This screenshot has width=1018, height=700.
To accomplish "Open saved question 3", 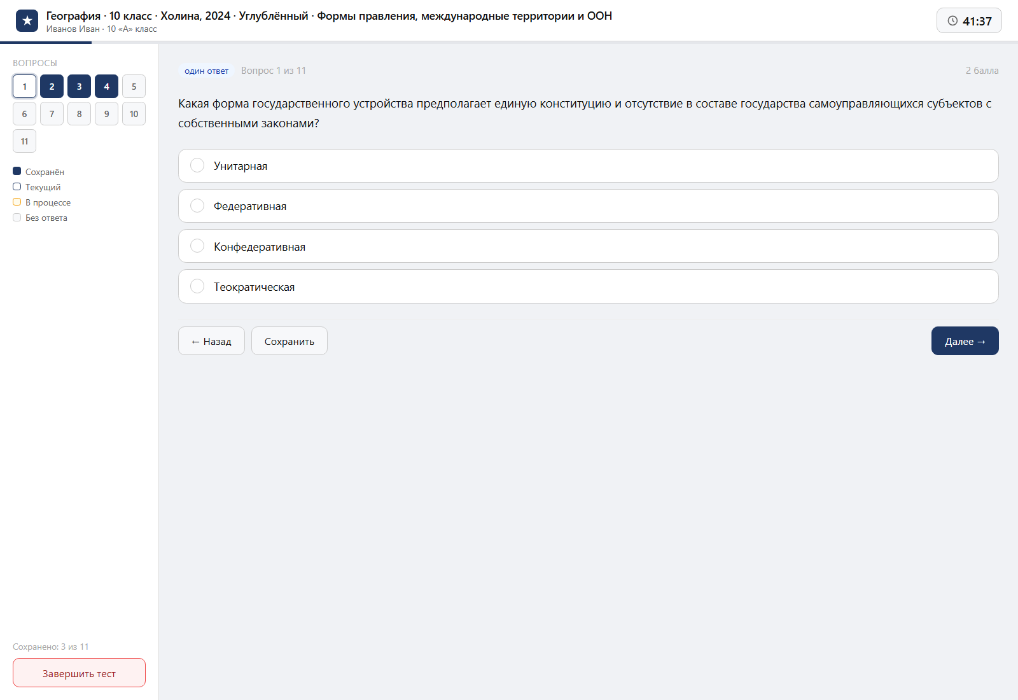I will pyautogui.click(x=79, y=87).
